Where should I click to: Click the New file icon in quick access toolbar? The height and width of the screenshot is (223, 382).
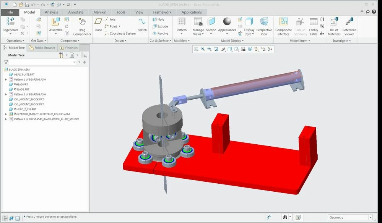pyautogui.click(x=15, y=5)
